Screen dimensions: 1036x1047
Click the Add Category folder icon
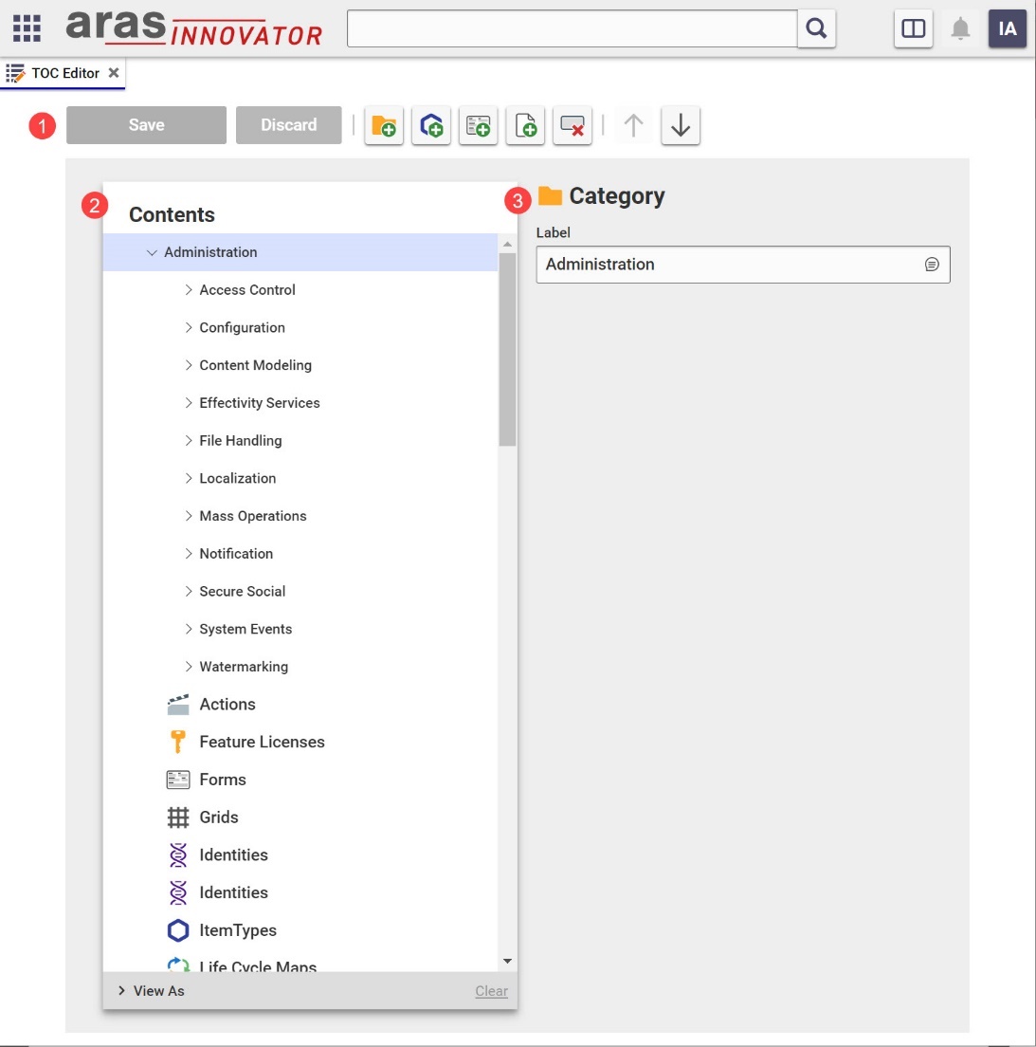tap(384, 125)
